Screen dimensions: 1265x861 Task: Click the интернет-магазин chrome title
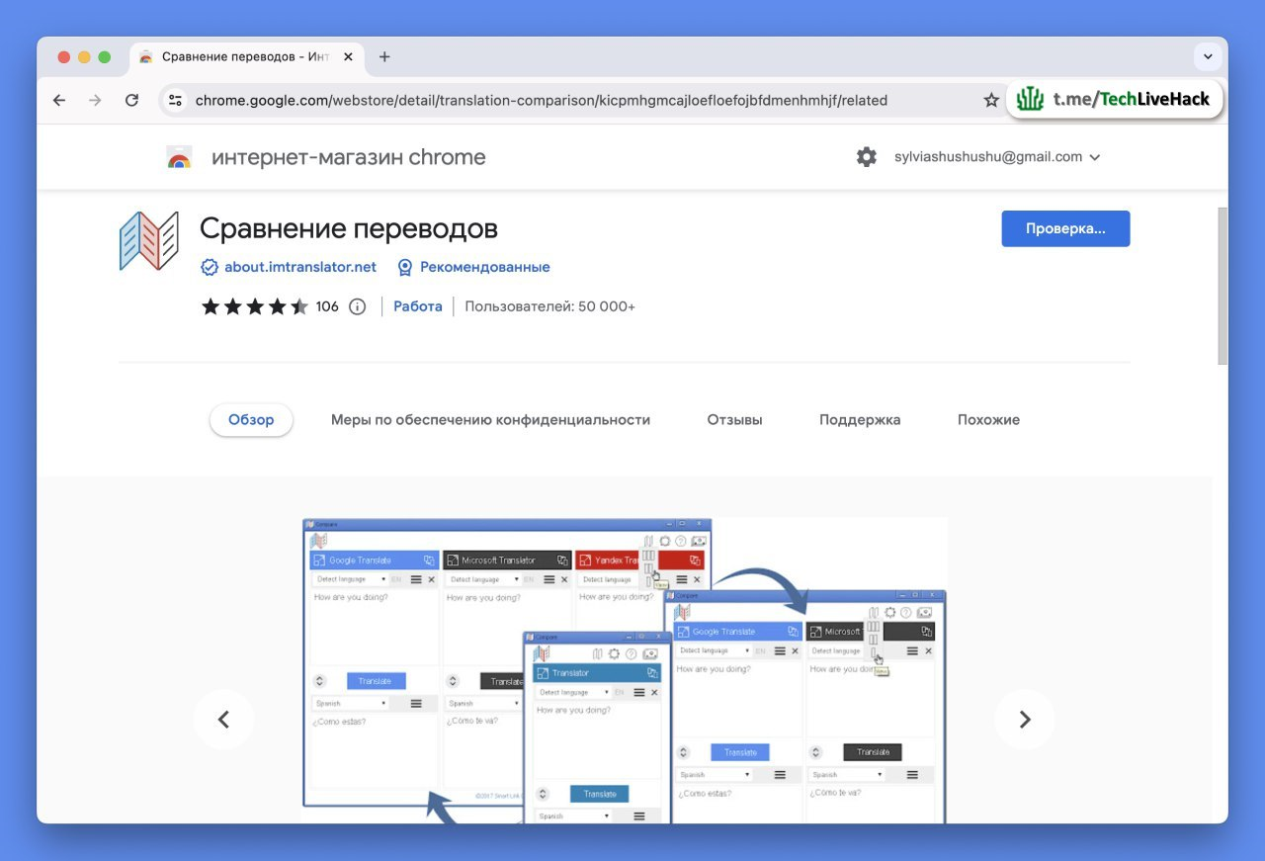coord(349,157)
